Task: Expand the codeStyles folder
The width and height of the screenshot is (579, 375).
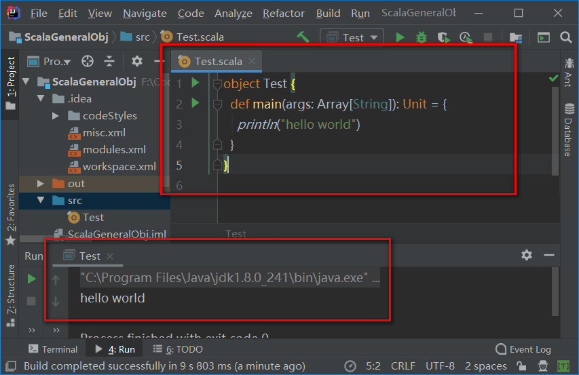Action: [x=56, y=115]
